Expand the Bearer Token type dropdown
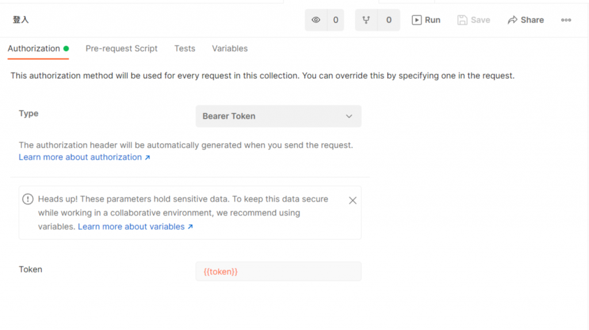The image size is (589, 330). click(x=278, y=116)
